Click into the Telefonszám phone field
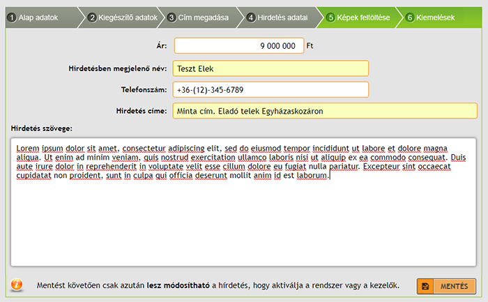The height and width of the screenshot is (302, 488). 270,90
